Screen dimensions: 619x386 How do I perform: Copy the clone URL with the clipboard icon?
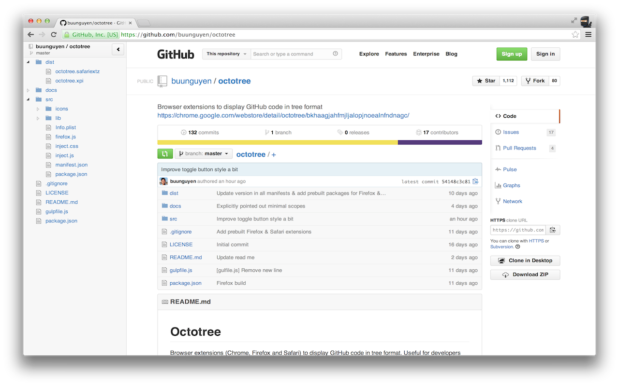(x=553, y=230)
